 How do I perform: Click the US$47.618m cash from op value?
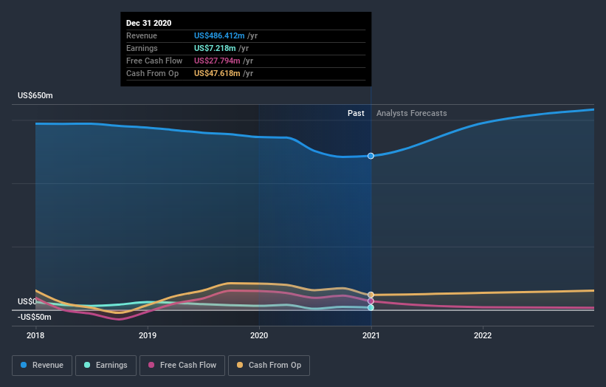(x=217, y=73)
